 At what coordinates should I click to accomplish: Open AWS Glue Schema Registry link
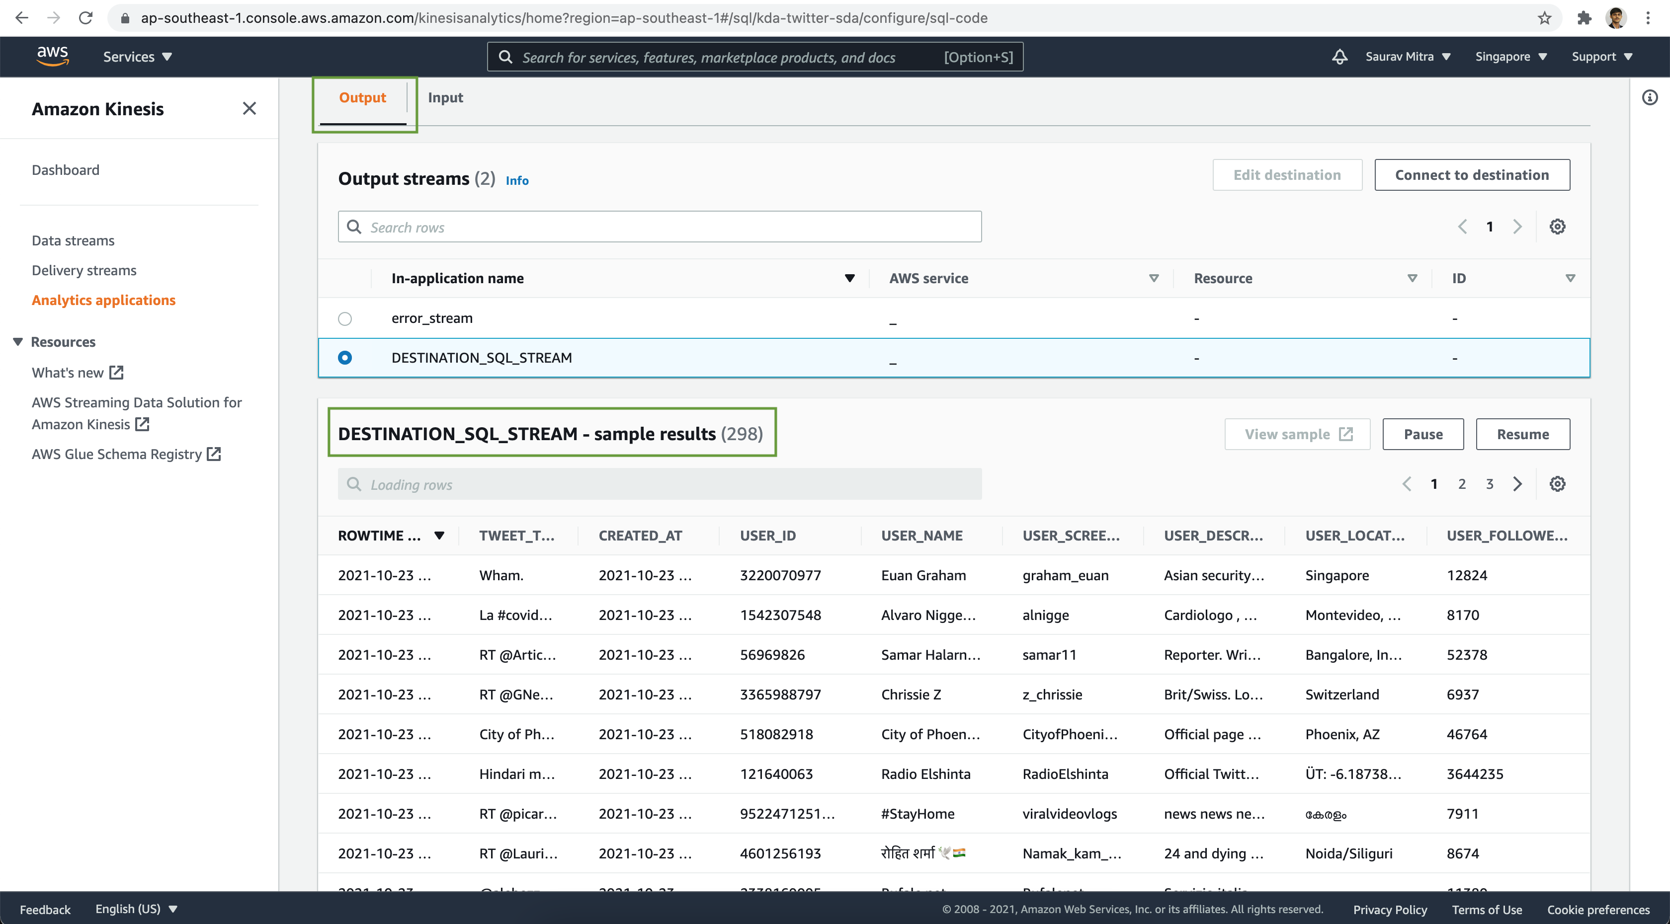126,454
